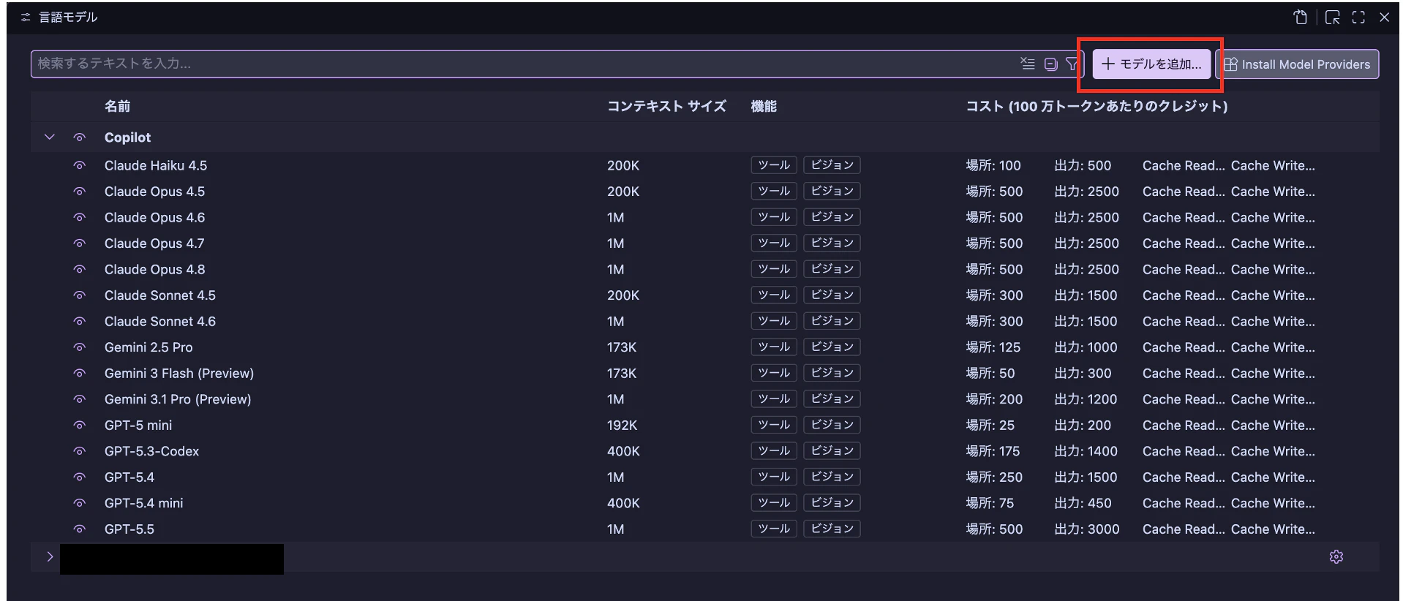This screenshot has width=1403, height=601.
Task: Toggle visibility of Claude Opus 4.6
Action: (80, 217)
